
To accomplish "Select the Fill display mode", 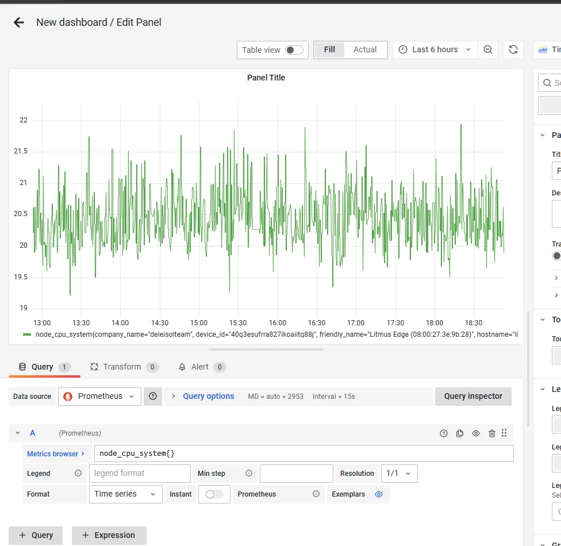I will click(329, 50).
